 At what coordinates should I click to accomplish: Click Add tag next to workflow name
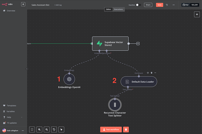[x=58, y=5]
